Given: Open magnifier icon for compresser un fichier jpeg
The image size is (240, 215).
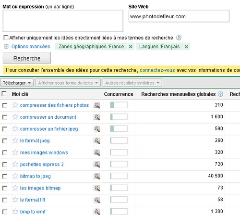Looking at the screenshot, I should coord(97,129).
